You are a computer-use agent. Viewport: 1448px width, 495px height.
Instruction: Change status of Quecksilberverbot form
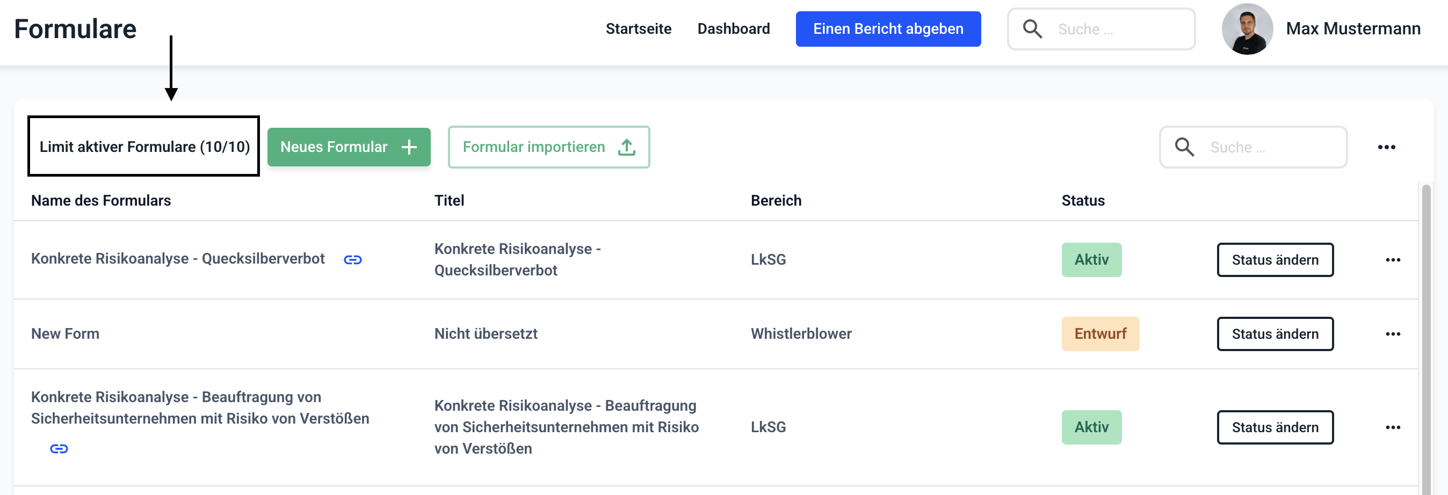point(1275,260)
